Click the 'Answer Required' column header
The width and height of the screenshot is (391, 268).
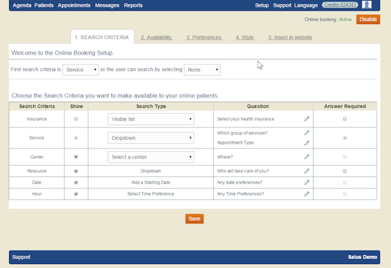coord(345,106)
